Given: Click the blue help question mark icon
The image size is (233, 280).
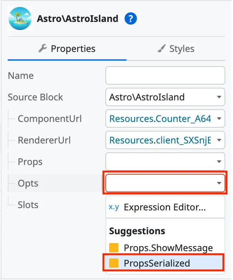Looking at the screenshot, I should [131, 18].
